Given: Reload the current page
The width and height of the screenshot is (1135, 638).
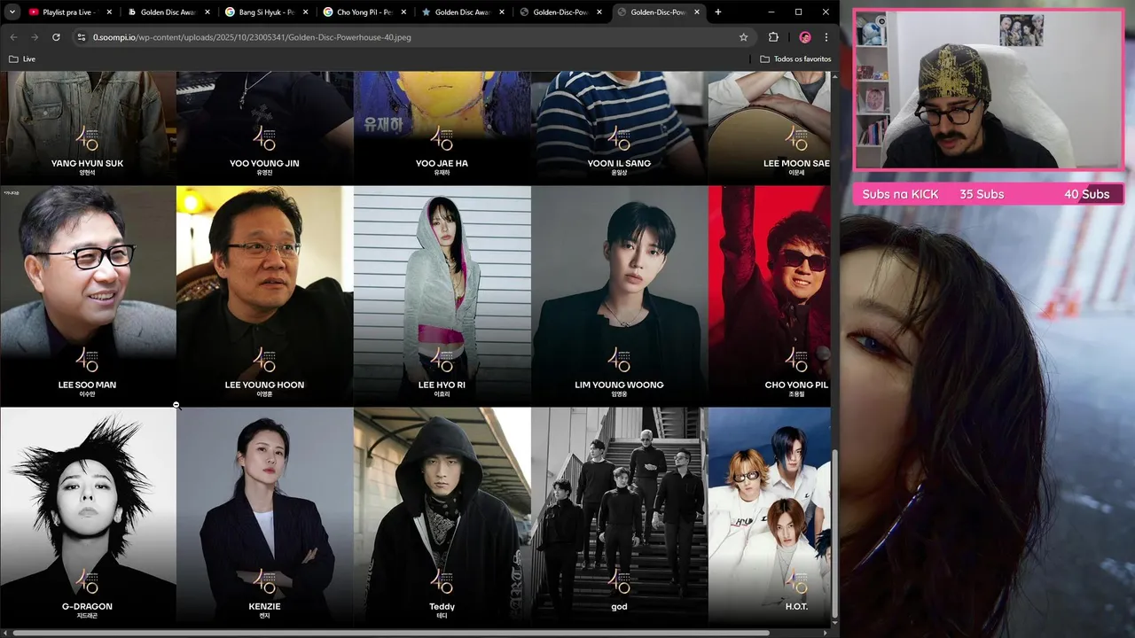Looking at the screenshot, I should (x=56, y=37).
